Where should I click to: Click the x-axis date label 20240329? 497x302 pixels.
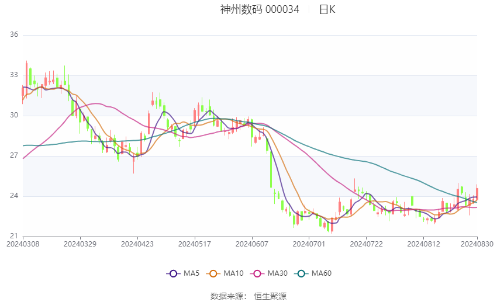(x=80, y=244)
